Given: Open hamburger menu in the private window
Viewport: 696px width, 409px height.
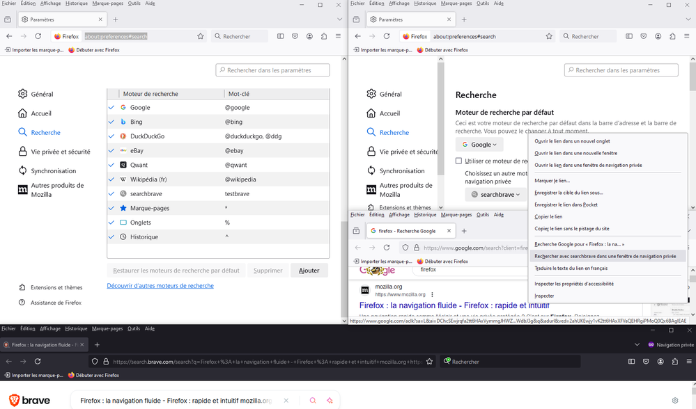Looking at the screenshot, I should 689,362.
